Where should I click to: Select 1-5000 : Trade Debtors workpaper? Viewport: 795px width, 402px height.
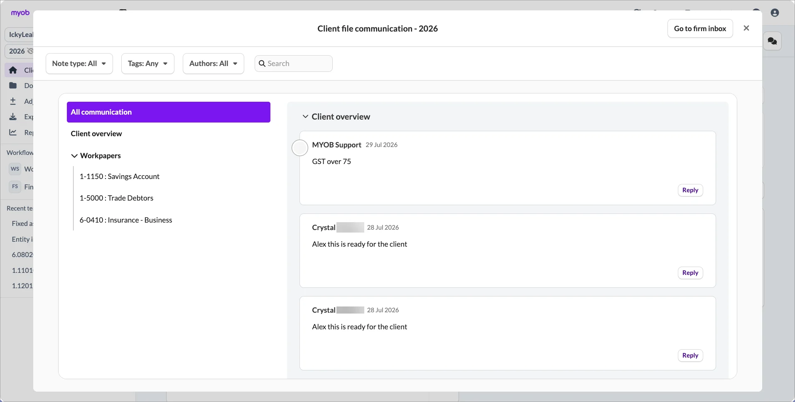(x=116, y=198)
